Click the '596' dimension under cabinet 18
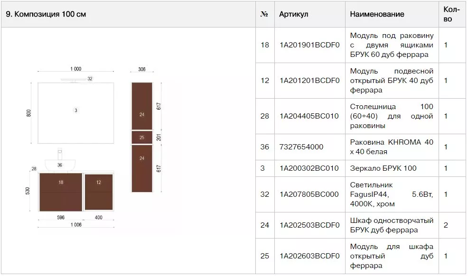 [x=61, y=217]
